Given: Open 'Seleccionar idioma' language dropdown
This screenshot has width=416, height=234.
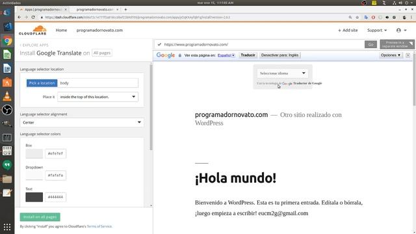Looking at the screenshot, I should 283,73.
